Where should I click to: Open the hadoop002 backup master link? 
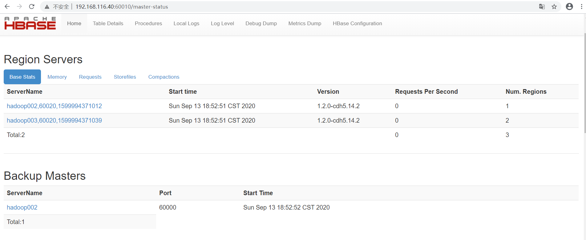pos(22,207)
